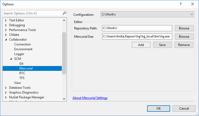Confirm with the OK button
Screen dimensions: 199x116
(x=159, y=109)
